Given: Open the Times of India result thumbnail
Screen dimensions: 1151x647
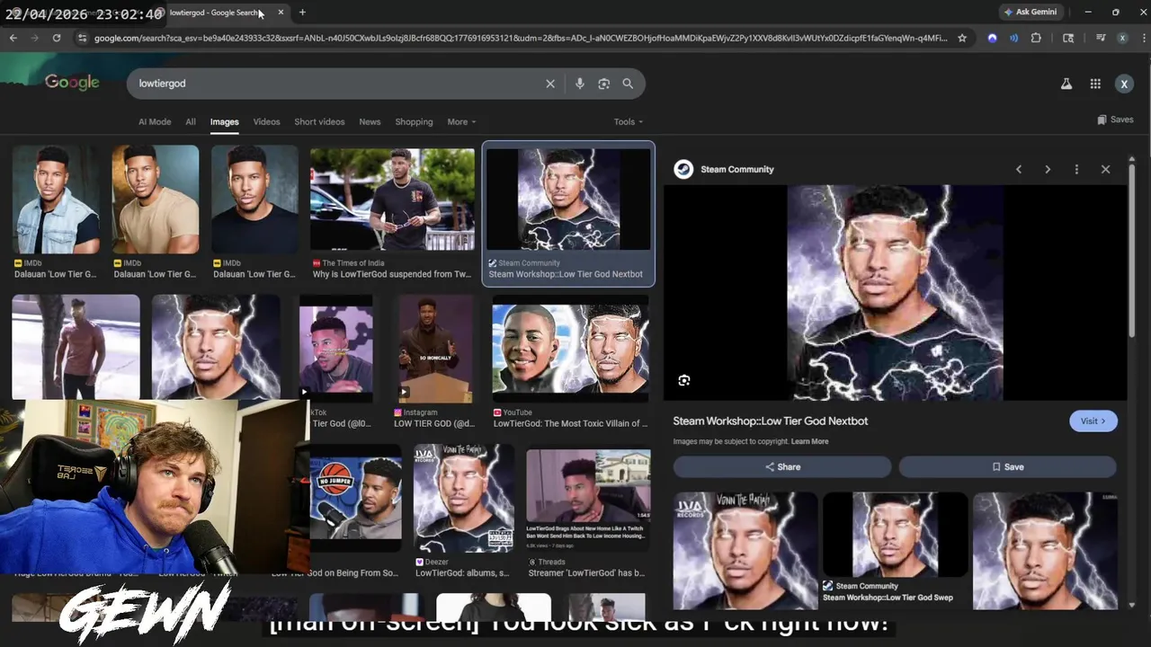Looking at the screenshot, I should click(x=392, y=199).
